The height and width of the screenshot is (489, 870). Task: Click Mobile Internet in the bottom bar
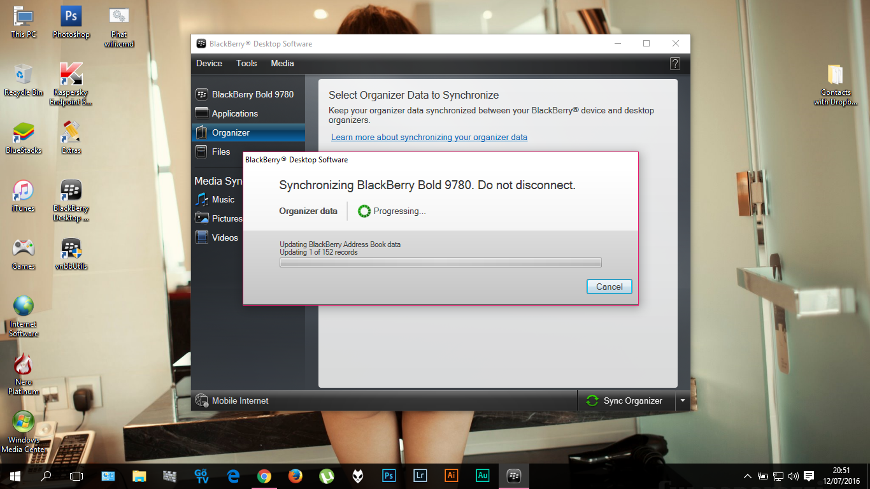[x=232, y=400]
